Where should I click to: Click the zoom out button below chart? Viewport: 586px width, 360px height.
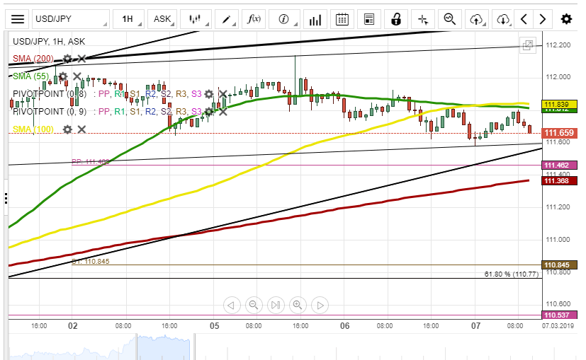tap(253, 306)
